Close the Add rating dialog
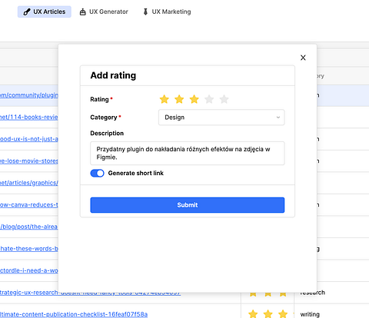The height and width of the screenshot is (318, 369). pyautogui.click(x=303, y=58)
